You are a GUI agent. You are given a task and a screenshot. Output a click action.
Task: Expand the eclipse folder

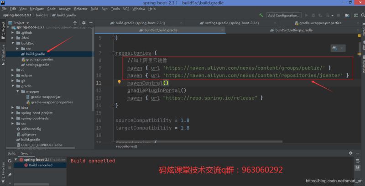pos(13,75)
